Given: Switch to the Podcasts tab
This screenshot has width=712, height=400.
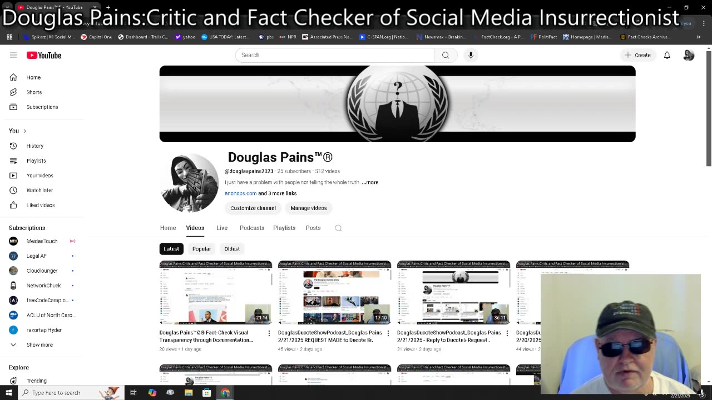Looking at the screenshot, I should tap(252, 228).
